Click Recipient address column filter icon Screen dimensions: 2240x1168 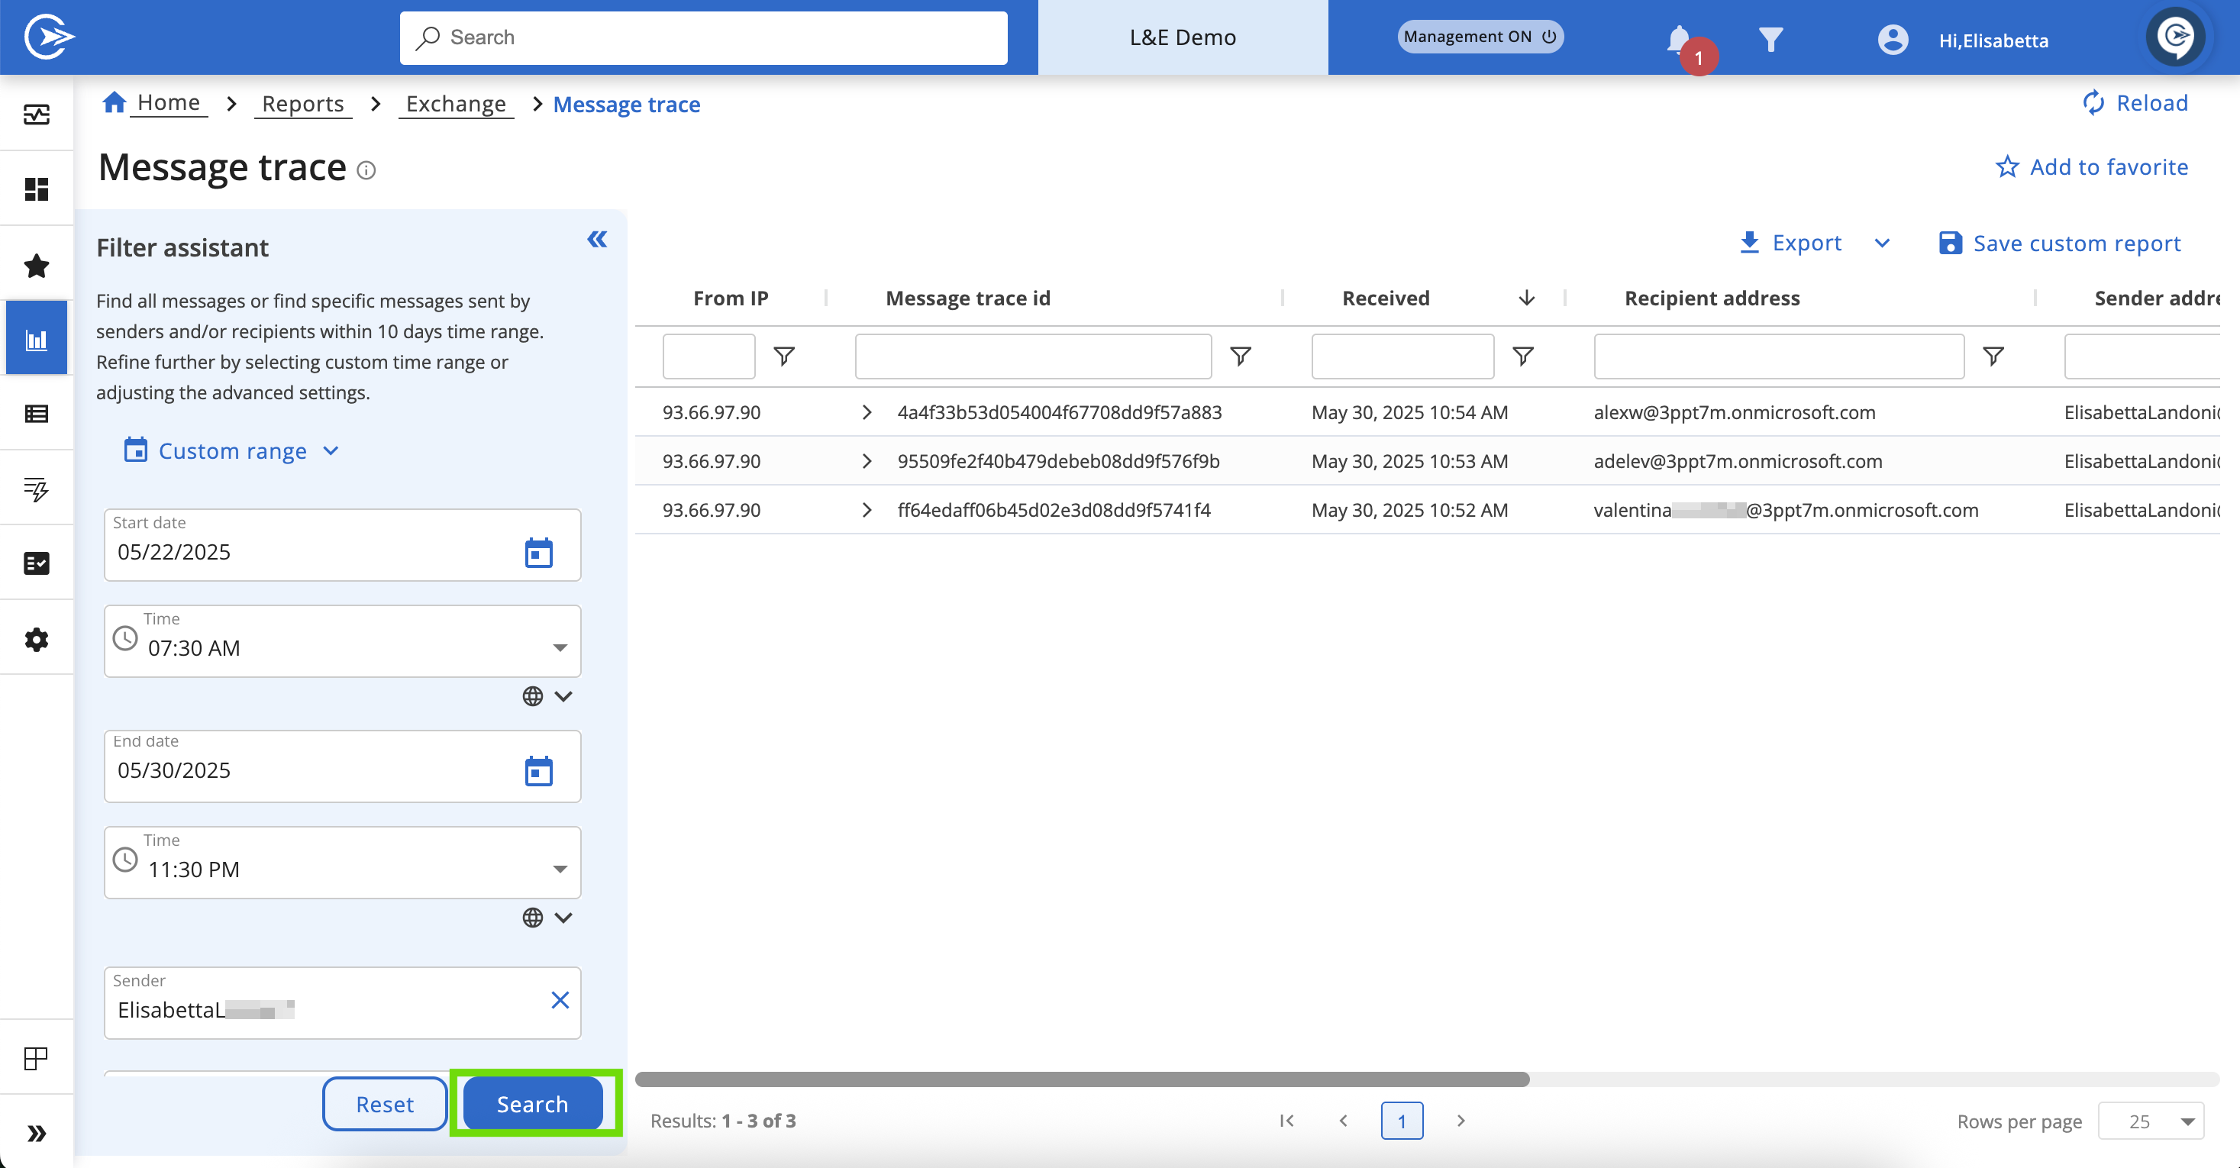point(1993,356)
